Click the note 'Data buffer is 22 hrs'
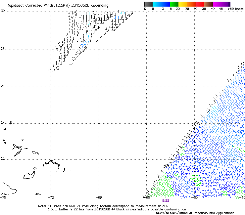Viewport: 245px width, 215px height. [x=68, y=209]
